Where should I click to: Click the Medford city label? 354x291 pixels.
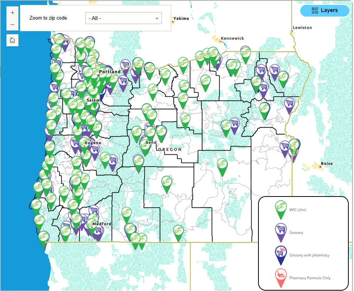click(102, 224)
